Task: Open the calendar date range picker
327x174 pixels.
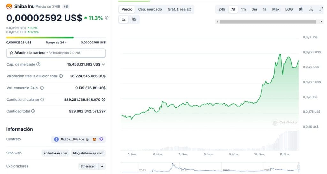Action: [301, 9]
